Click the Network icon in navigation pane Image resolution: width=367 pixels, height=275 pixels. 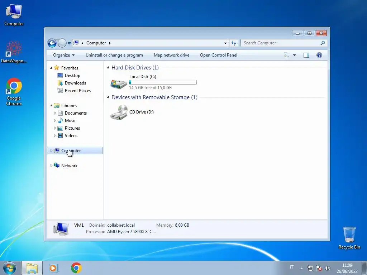(x=56, y=165)
